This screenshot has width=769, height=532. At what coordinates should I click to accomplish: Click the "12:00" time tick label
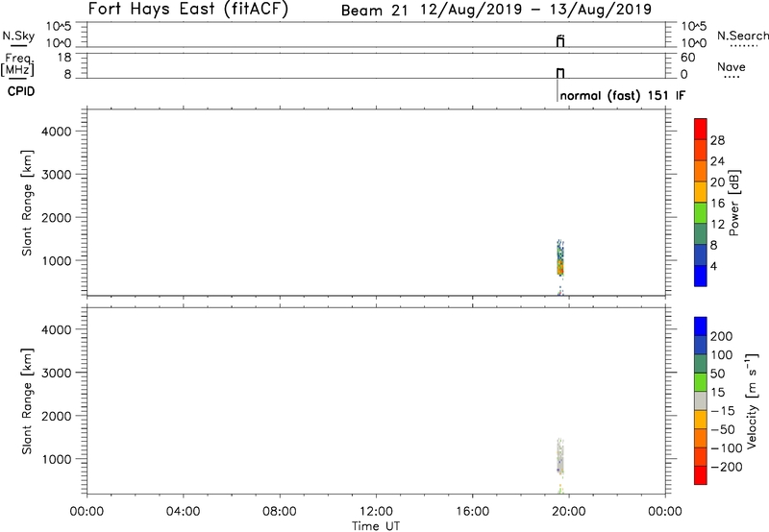[x=376, y=512]
